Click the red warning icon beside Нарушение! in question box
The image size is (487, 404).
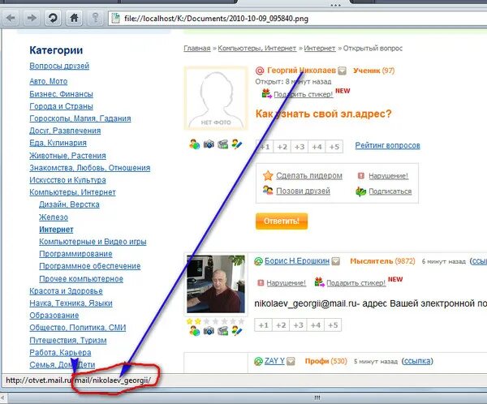point(361,176)
